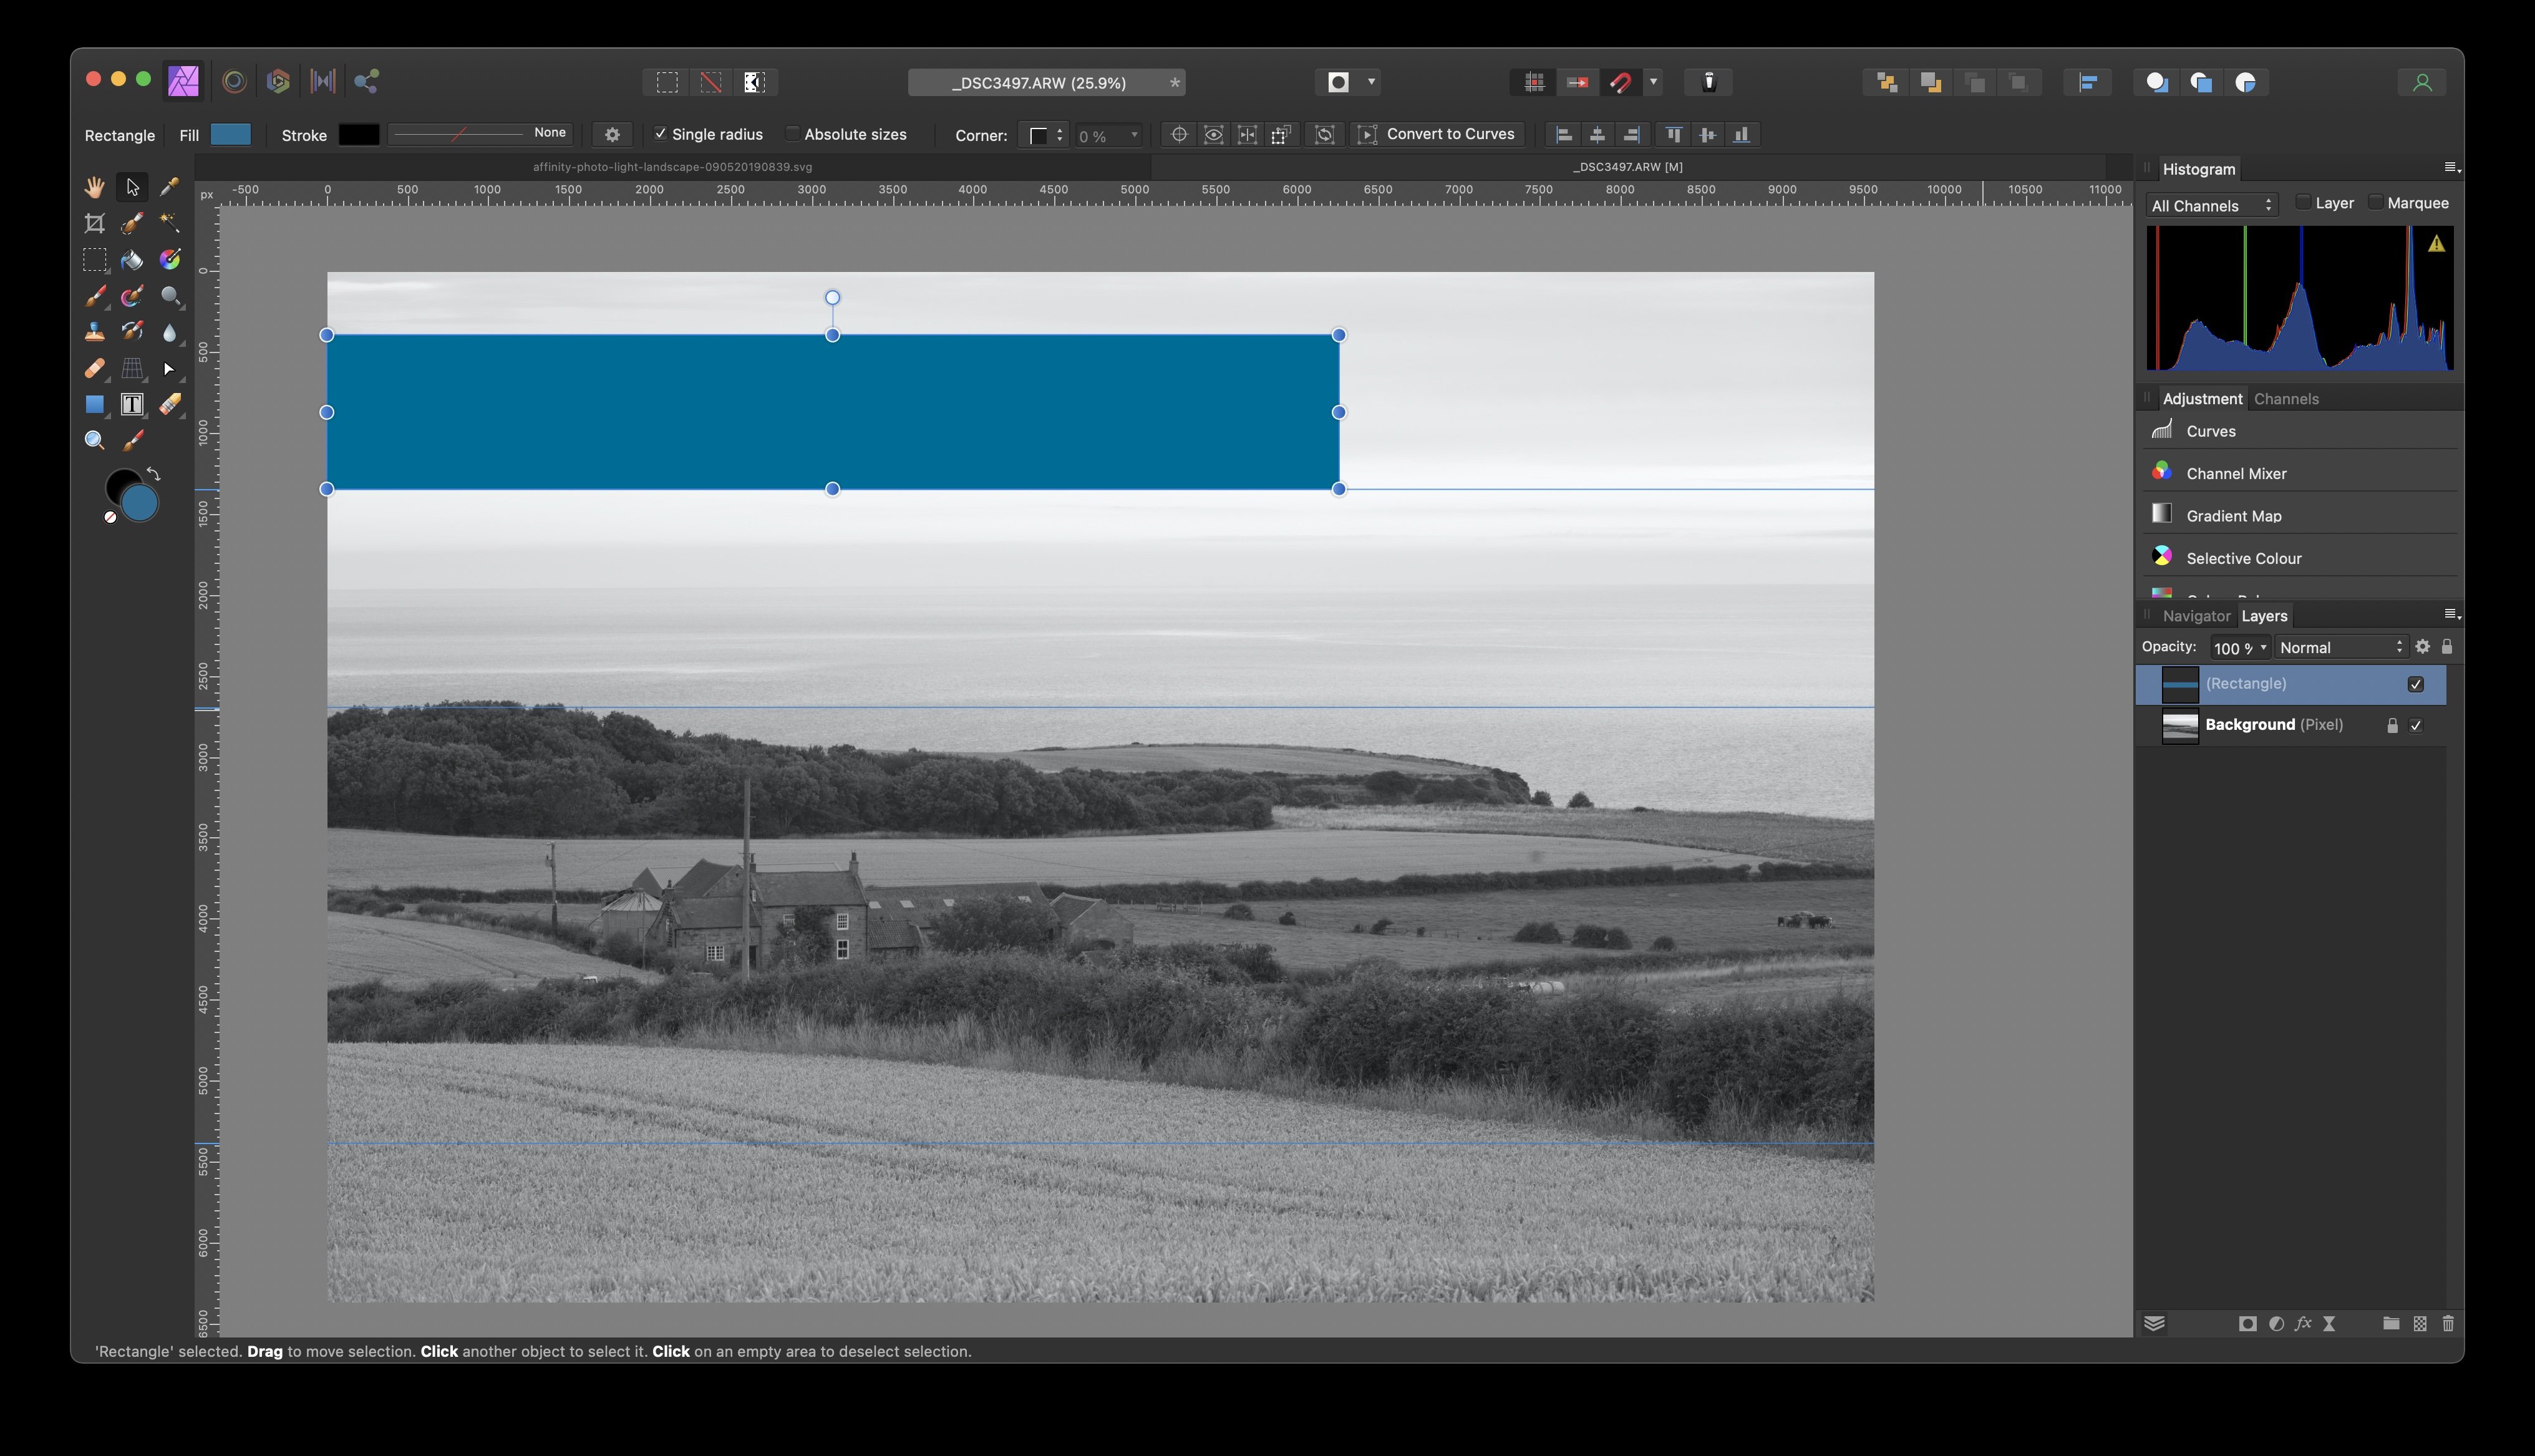
Task: Choose the Mesh Warp grid tool
Action: coord(132,368)
